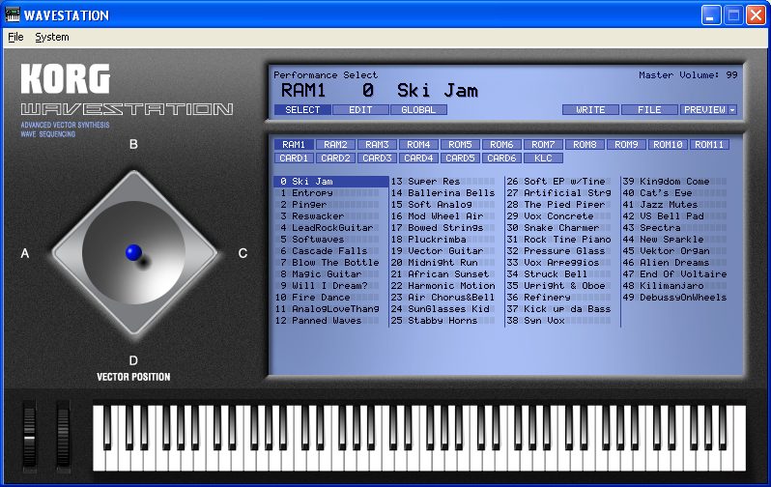Switch to SELECT page

coord(302,110)
